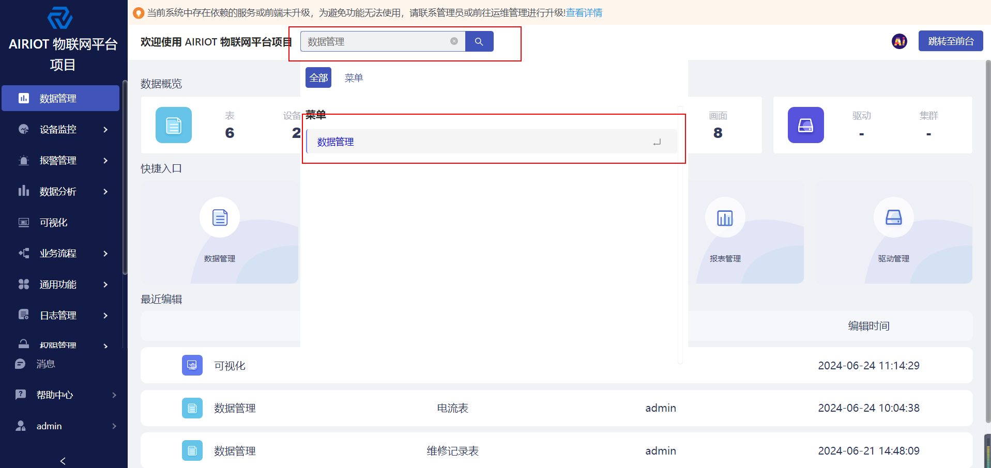
Task: Select the 菜单 search results tab
Action: (354, 77)
